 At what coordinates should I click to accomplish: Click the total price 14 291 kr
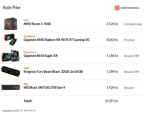point(111,101)
